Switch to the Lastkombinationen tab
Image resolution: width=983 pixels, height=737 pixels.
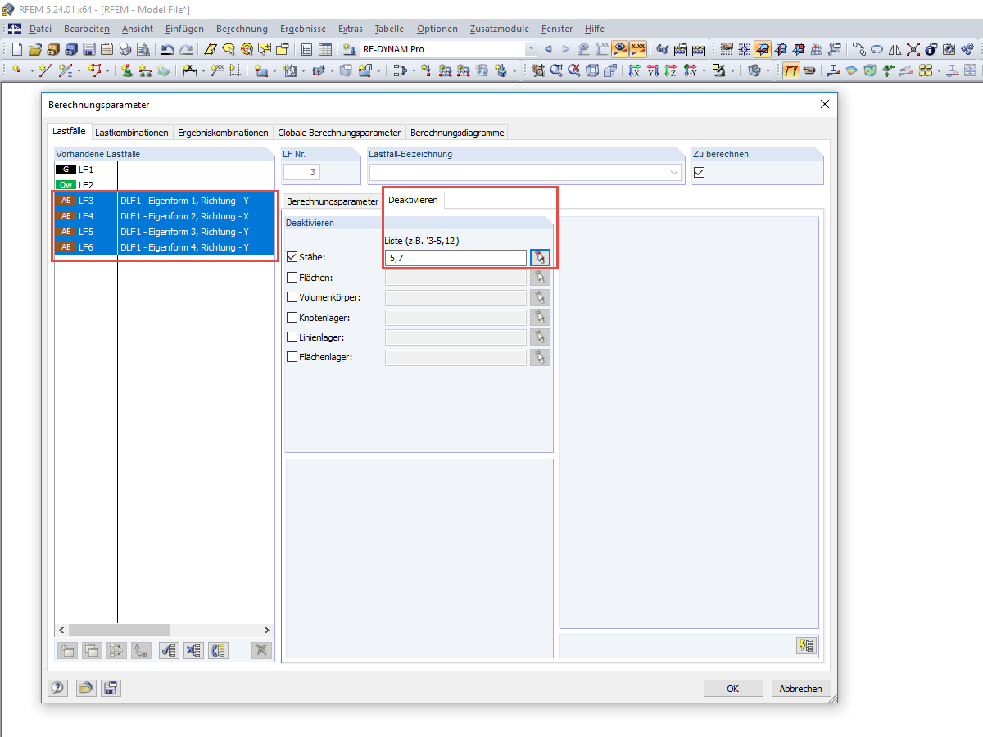coord(132,133)
